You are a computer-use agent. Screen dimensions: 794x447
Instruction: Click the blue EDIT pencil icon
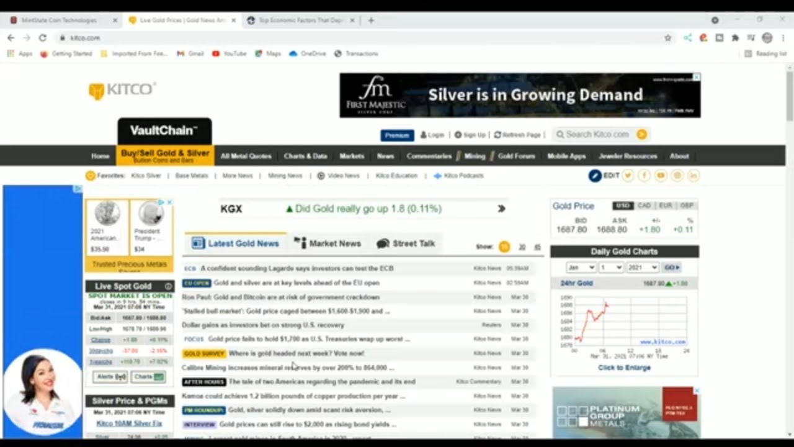pos(595,176)
